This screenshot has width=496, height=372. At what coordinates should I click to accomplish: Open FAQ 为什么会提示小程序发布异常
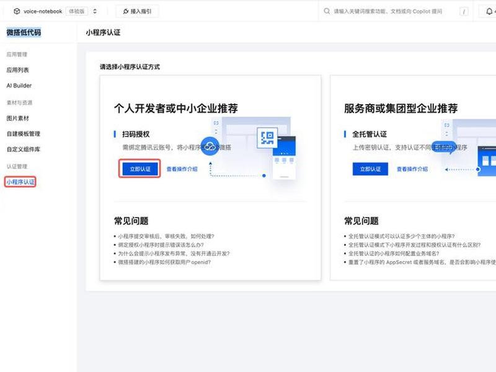pyautogui.click(x=174, y=254)
